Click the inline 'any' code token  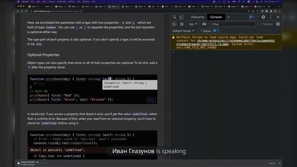(x=39, y=44)
